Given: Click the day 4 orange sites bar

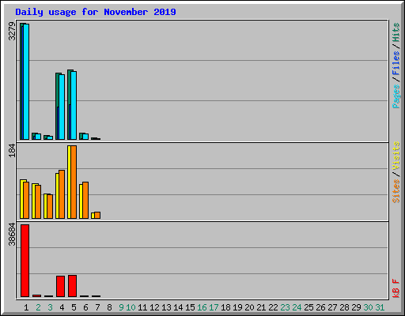Looking at the screenshot, I should click(62, 194).
